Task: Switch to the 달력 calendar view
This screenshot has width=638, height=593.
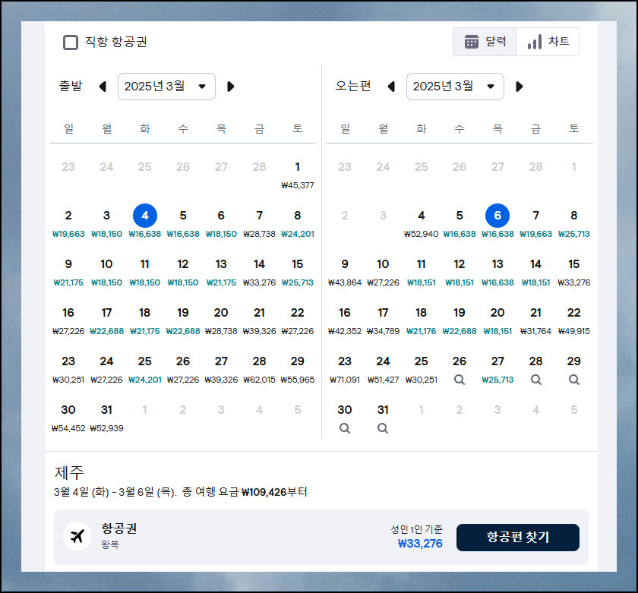Action: (x=485, y=42)
